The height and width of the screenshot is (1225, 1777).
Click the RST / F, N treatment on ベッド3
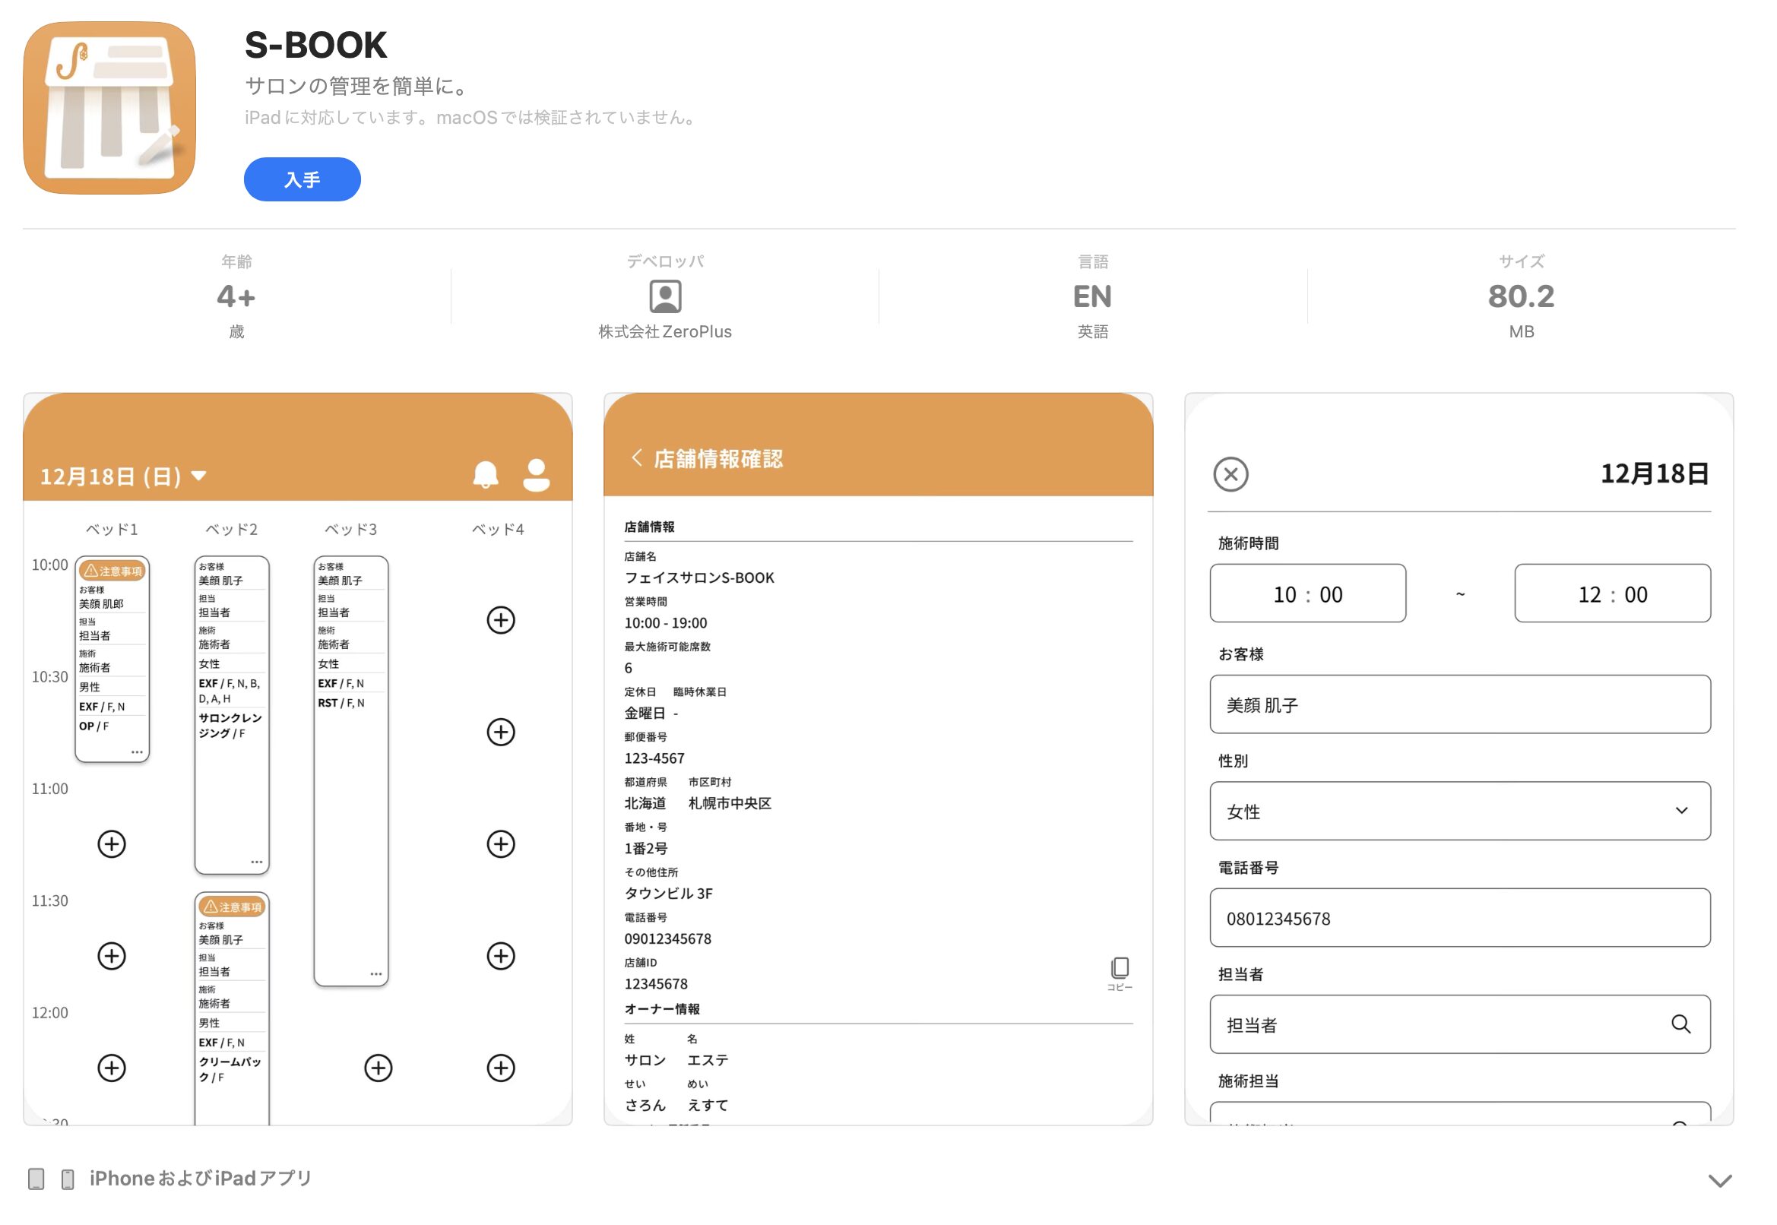coord(341,703)
